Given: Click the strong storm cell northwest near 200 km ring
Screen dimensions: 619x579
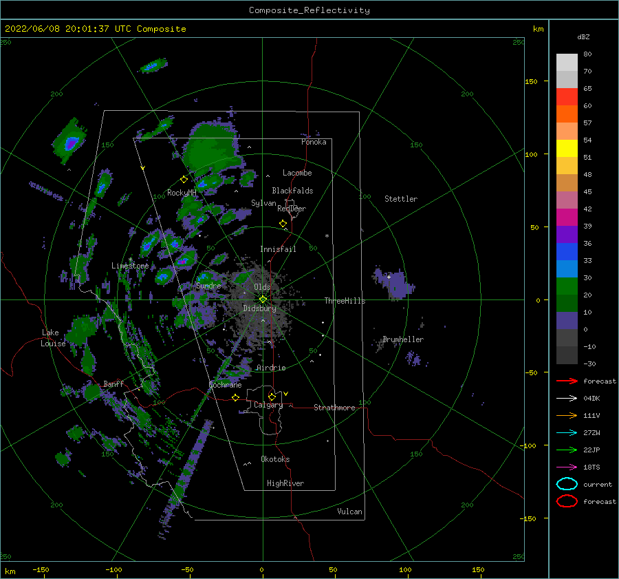Looking at the screenshot, I should coord(70,142).
